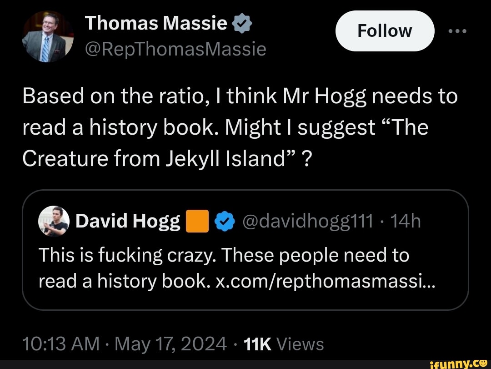The width and height of the screenshot is (491, 369).
Task: Click David Hogg's avatar in quoted tweet
Action: (x=54, y=222)
